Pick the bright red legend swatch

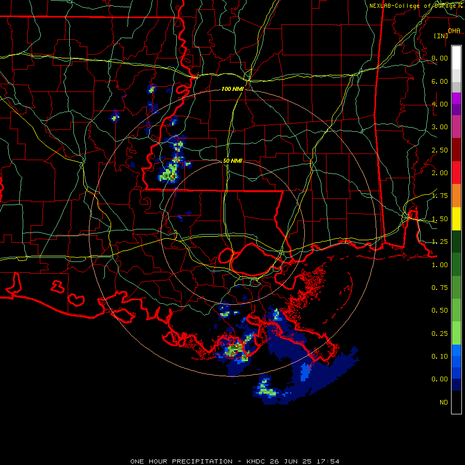[x=456, y=173]
